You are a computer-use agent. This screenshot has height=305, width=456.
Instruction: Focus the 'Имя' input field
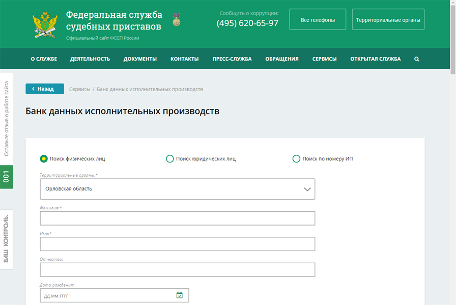click(178, 244)
